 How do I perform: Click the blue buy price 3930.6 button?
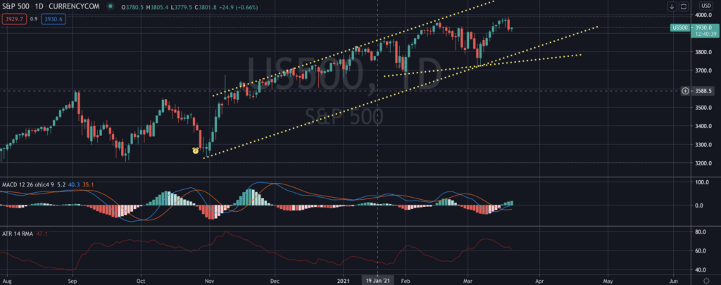pos(54,19)
